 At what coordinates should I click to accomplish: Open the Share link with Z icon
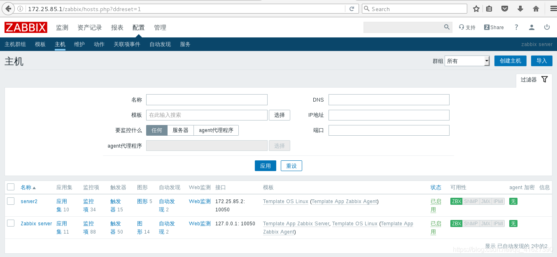(x=494, y=28)
